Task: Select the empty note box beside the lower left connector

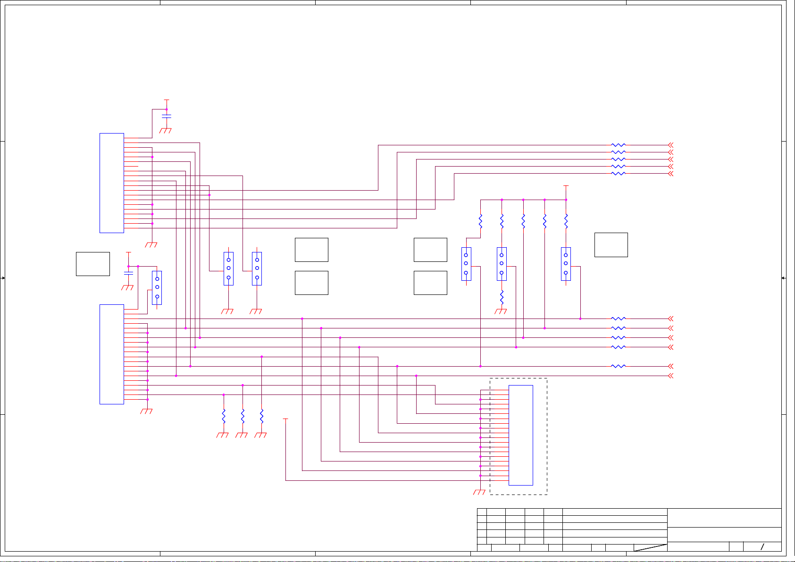Action: [x=93, y=264]
